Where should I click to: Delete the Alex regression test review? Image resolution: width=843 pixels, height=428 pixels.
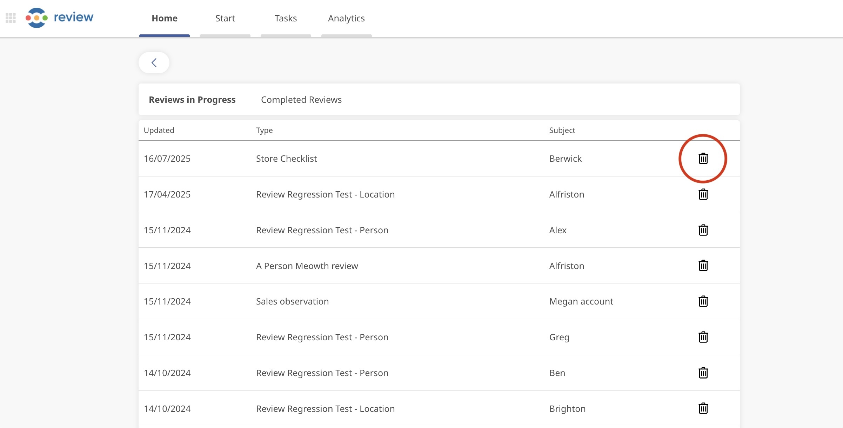(703, 230)
